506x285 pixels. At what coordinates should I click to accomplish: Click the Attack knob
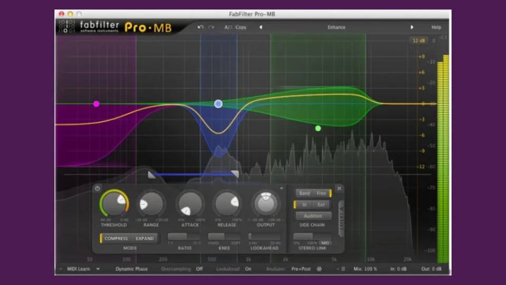[190, 204]
